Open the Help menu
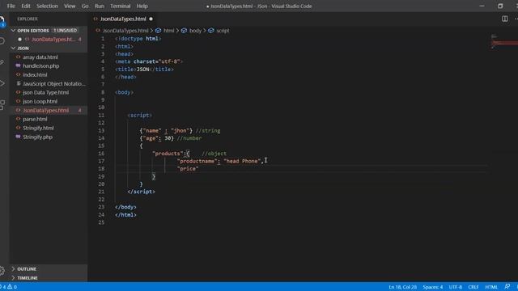Screen dimensions: 518x291 coord(142,6)
